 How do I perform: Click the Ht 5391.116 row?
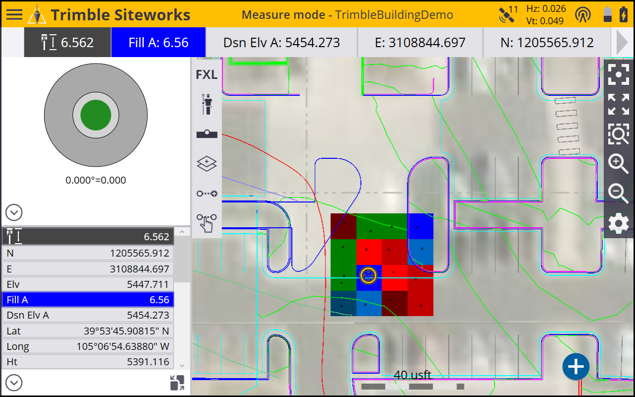[88, 362]
